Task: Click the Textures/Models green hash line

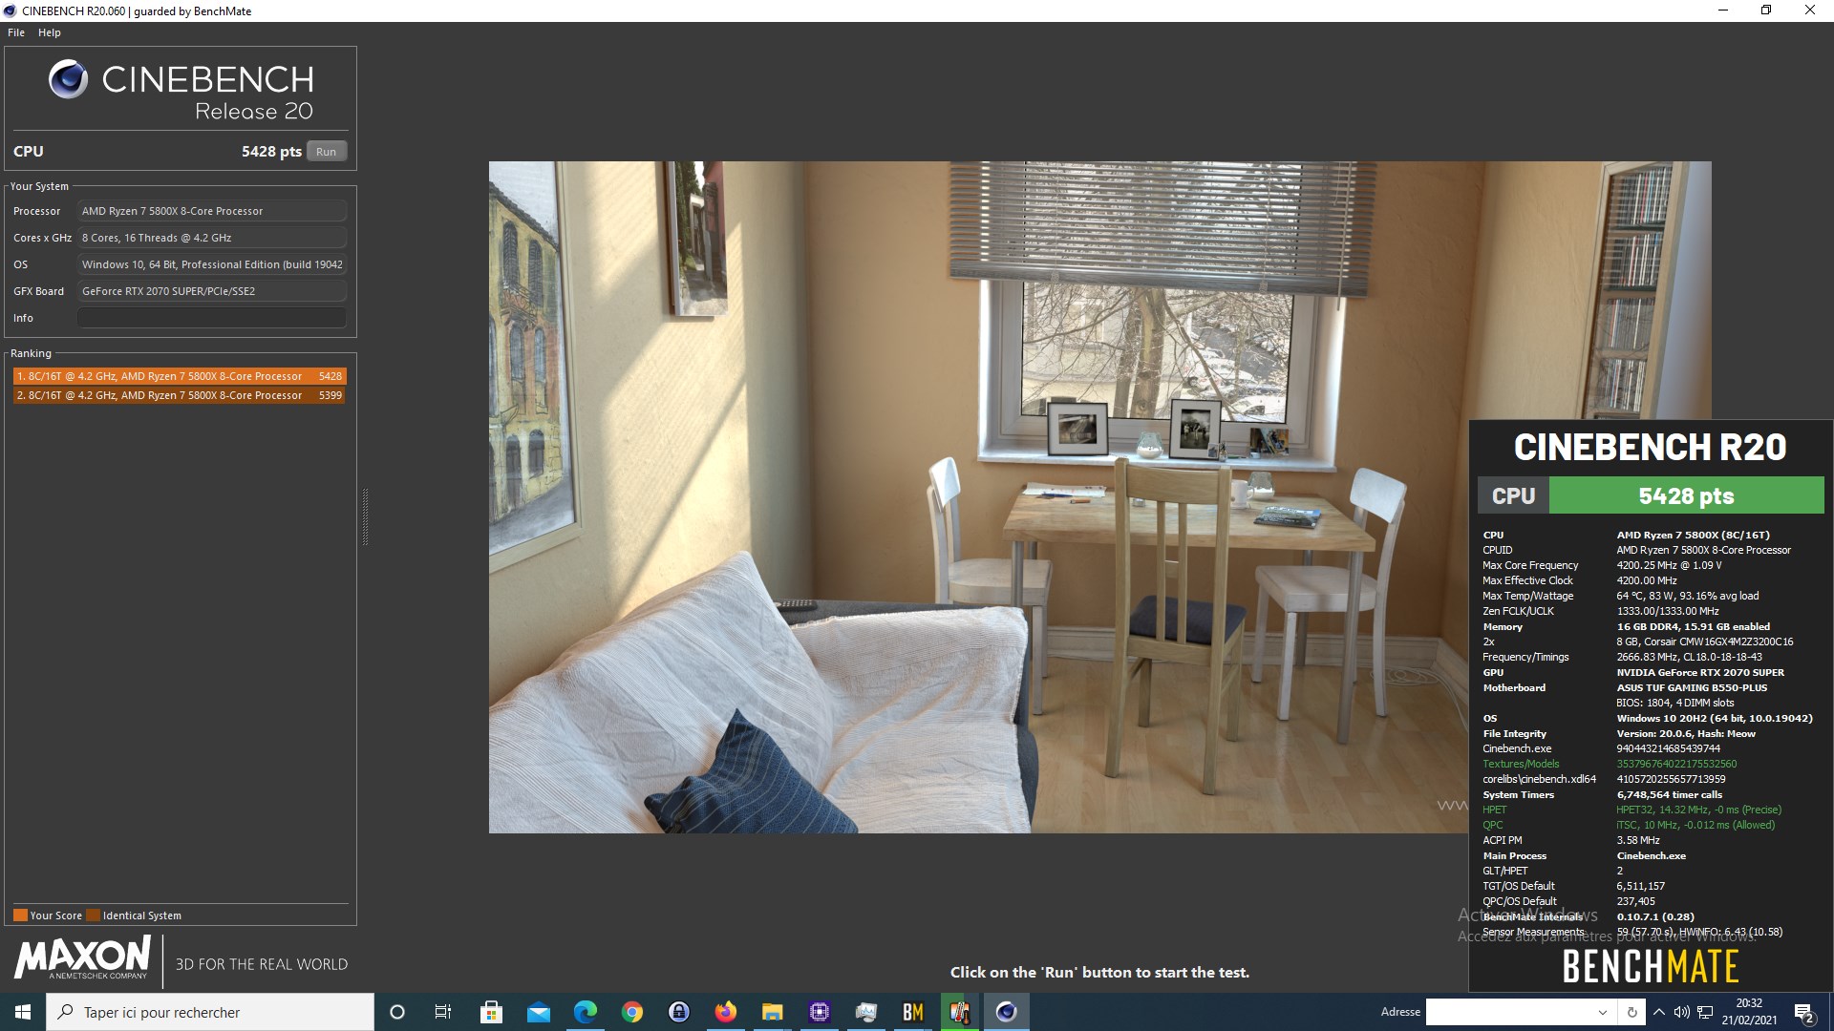Action: pos(1610,764)
